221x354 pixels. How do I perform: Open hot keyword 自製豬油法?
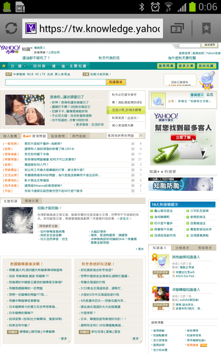198,223
